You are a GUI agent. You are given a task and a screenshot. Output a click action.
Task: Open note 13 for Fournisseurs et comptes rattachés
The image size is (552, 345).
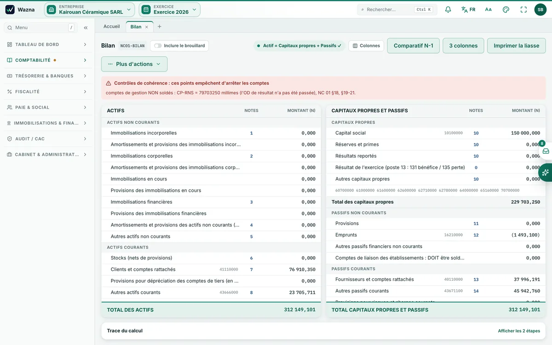(476, 280)
